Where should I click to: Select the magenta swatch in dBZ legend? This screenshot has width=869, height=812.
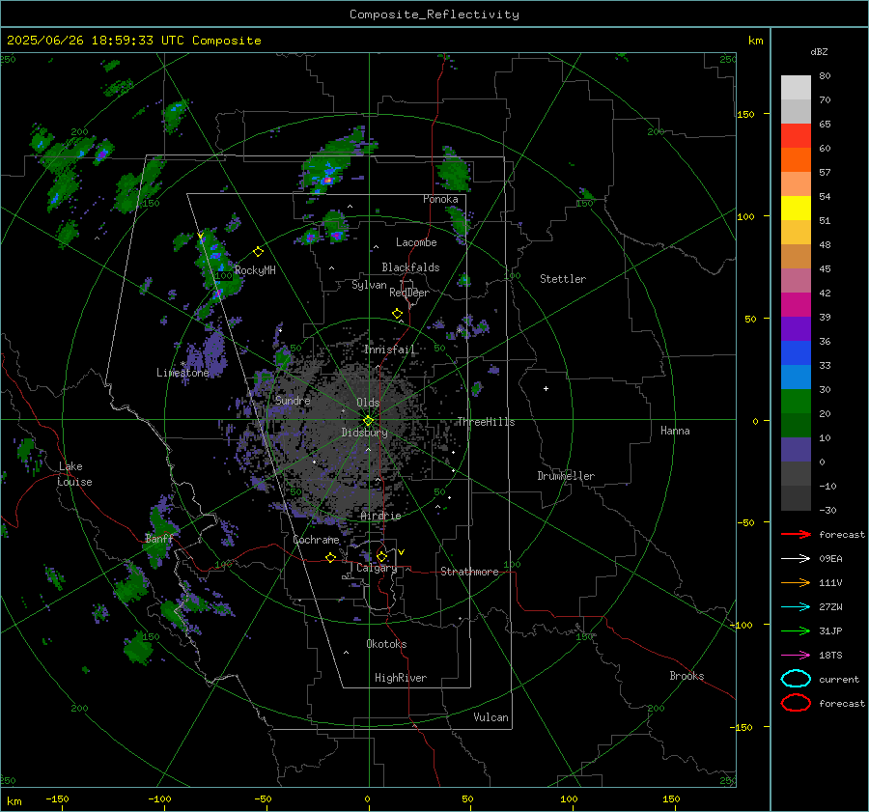(x=796, y=304)
